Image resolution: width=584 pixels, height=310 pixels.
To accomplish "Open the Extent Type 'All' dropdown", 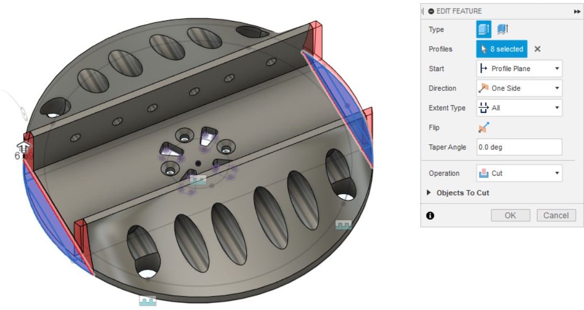I will [519, 108].
